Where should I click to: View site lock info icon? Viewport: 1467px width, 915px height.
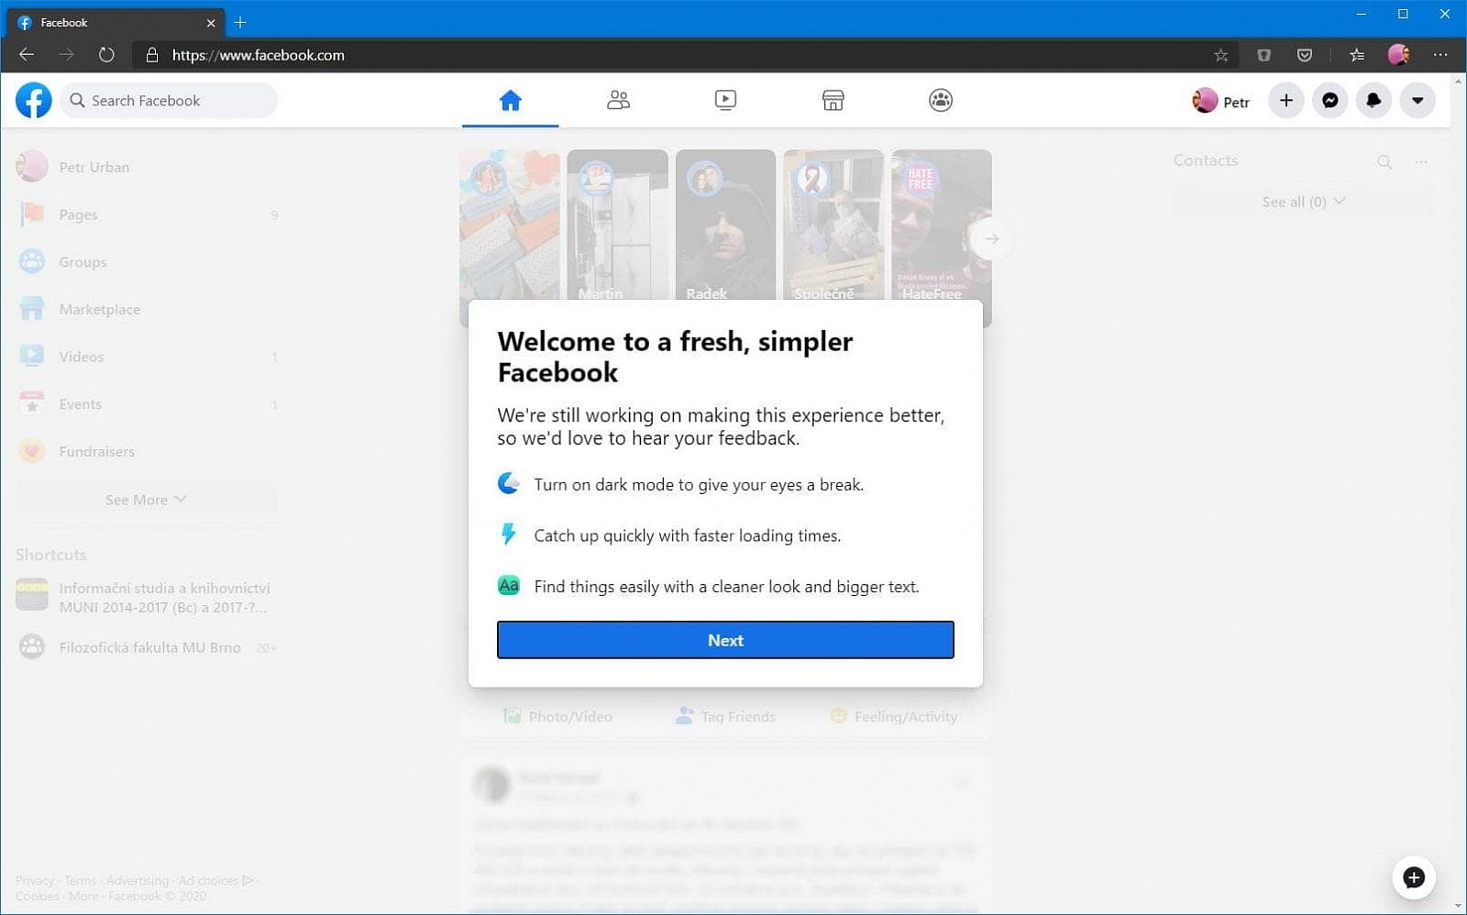[152, 55]
